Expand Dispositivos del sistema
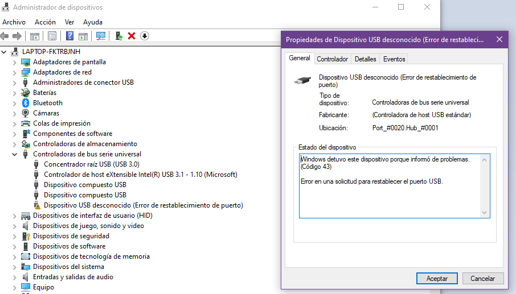Screen dimensions: 516x294 pyautogui.click(x=14, y=267)
